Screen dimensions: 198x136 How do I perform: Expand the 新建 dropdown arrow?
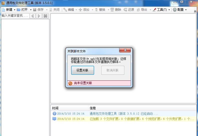coord(14,10)
